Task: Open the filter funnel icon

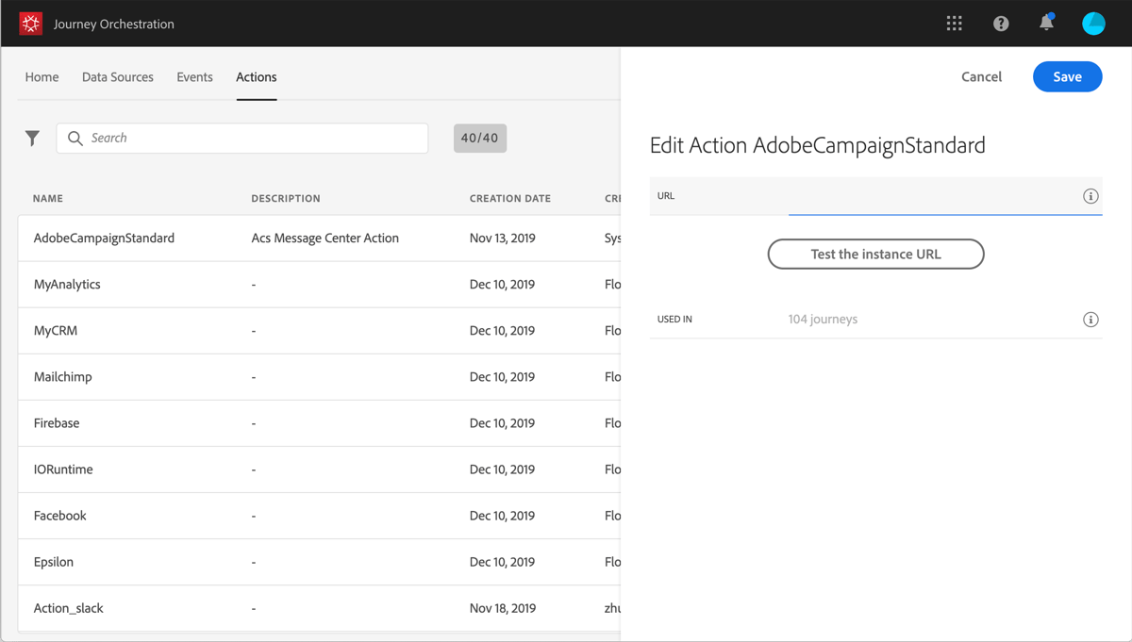Action: 32,138
